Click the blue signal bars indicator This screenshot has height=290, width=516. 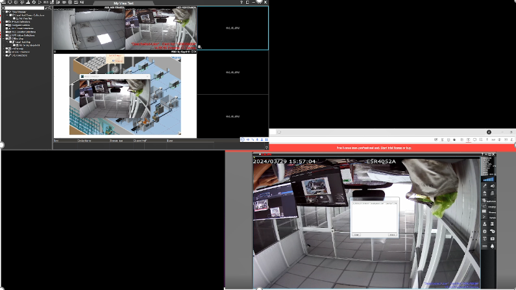pyautogui.click(x=489, y=178)
